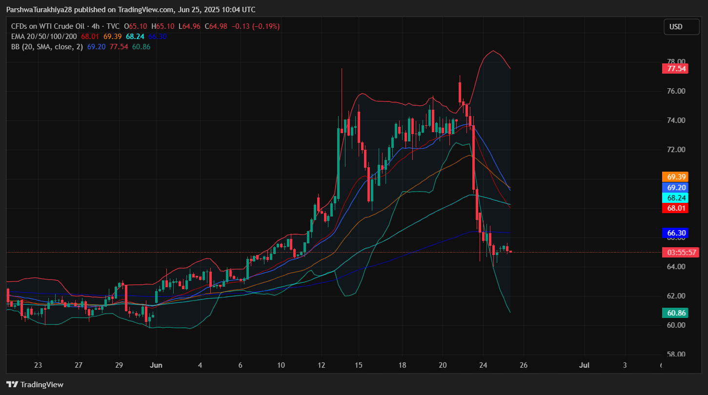Click the teal 60.86 lower band price tag
Viewport: 708px width, 395px height.
(675, 313)
